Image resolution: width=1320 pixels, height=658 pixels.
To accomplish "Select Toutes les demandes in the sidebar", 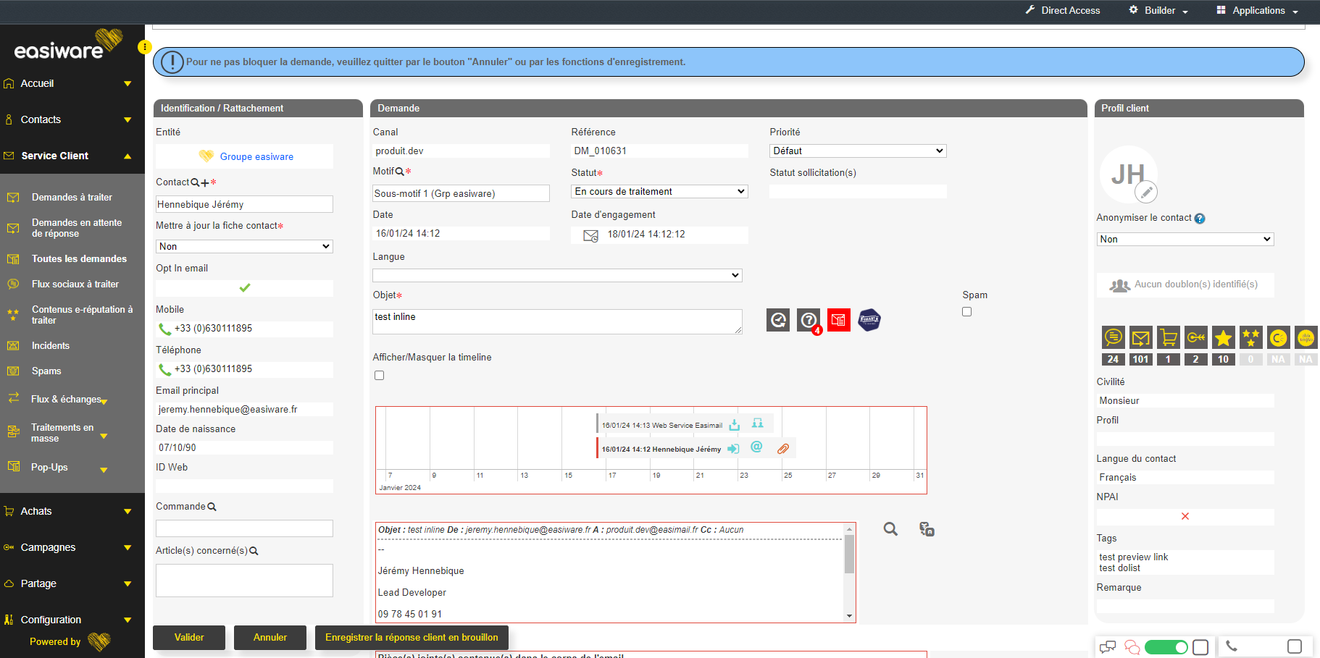I will coord(79,258).
